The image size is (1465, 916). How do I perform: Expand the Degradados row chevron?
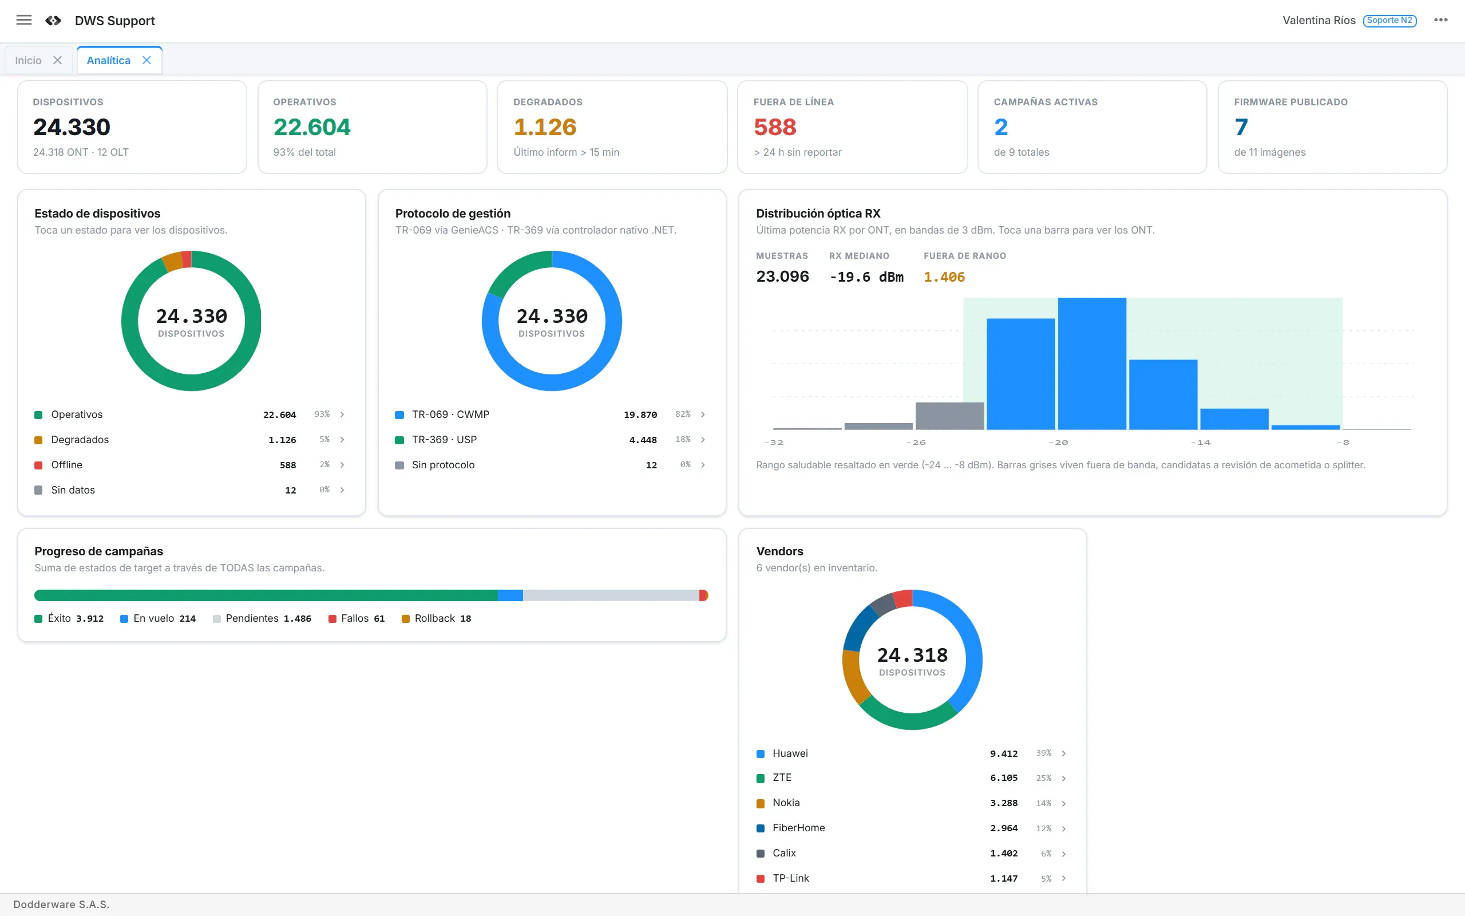point(342,439)
